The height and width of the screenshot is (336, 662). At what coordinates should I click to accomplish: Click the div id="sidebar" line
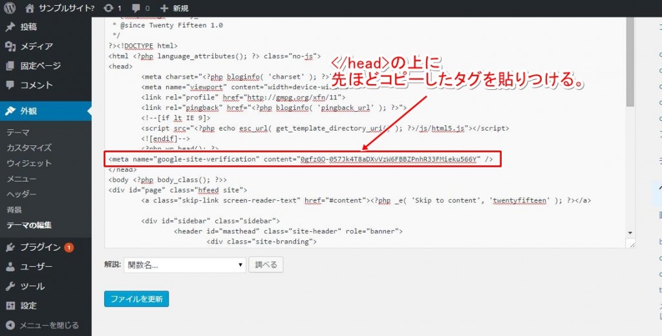point(211,221)
